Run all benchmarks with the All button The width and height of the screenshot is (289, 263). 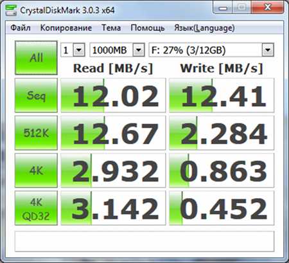tap(36, 58)
